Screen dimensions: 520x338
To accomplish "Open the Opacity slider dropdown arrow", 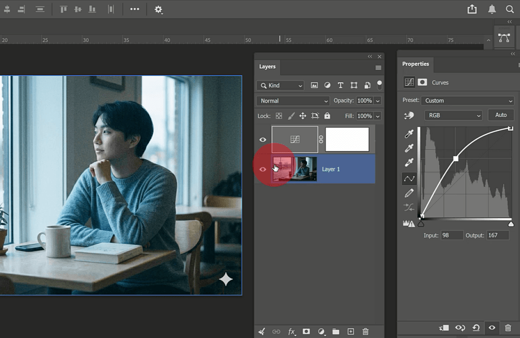I will tap(378, 101).
